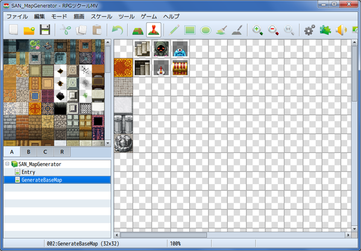Open the 編集 menu
This screenshot has height=251, width=361.
pos(39,16)
